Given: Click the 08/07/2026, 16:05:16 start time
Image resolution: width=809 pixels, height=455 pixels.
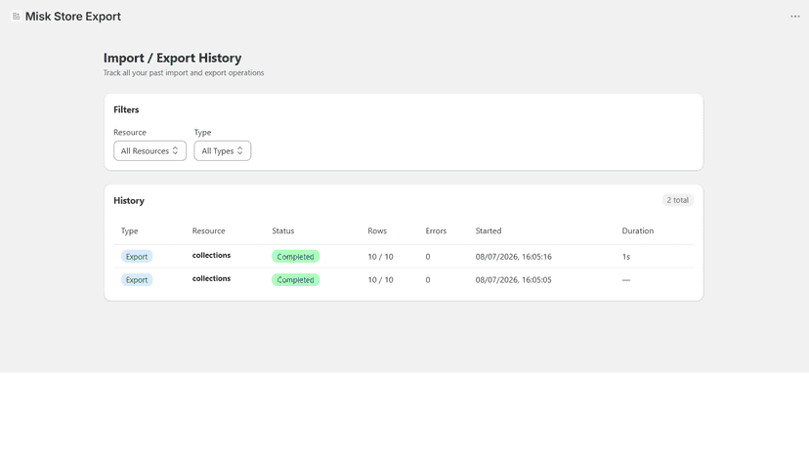Looking at the screenshot, I should pyautogui.click(x=513, y=257).
